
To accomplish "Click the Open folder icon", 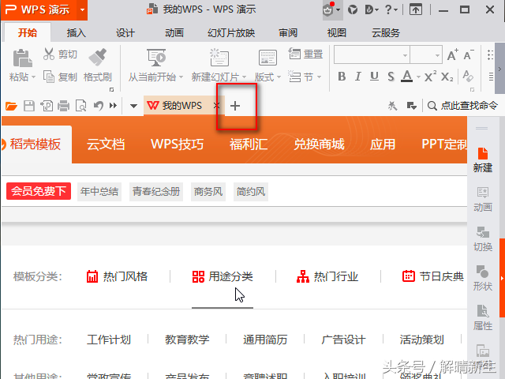I will [11, 106].
